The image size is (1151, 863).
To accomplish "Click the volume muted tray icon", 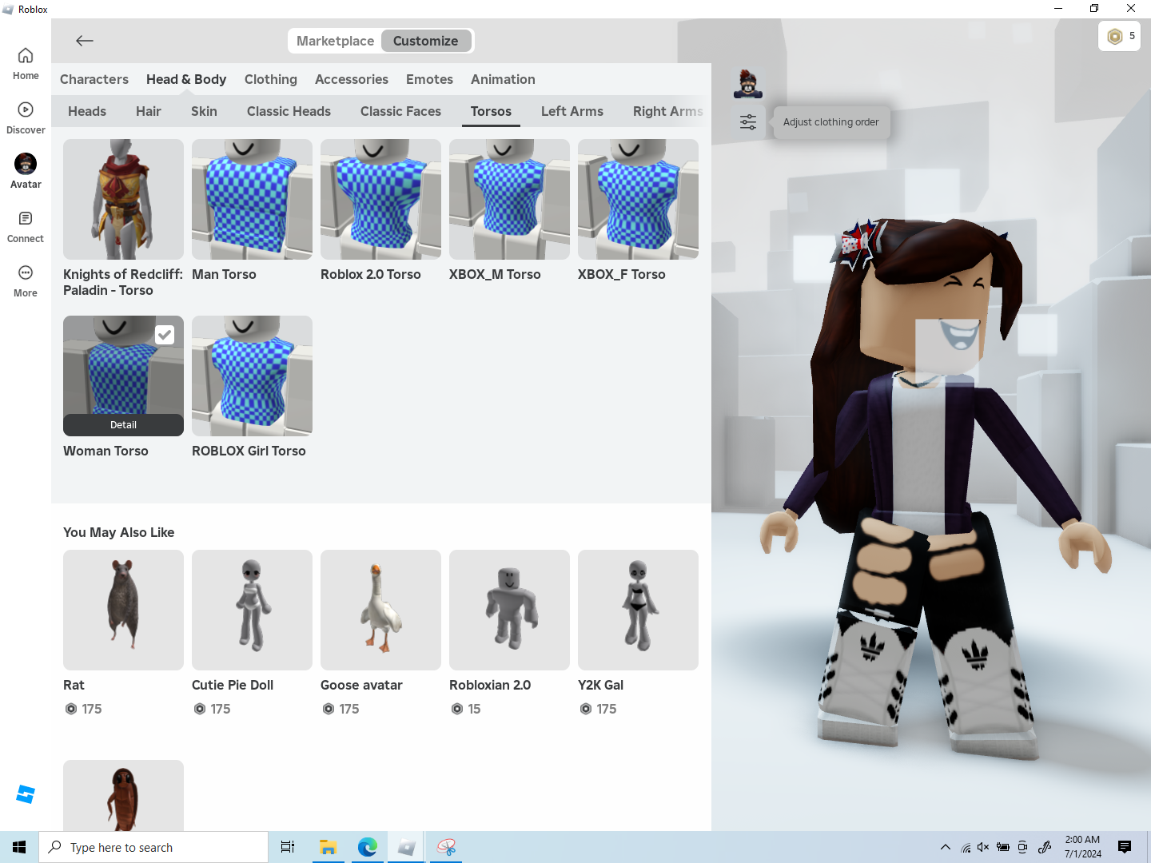I will tap(983, 847).
